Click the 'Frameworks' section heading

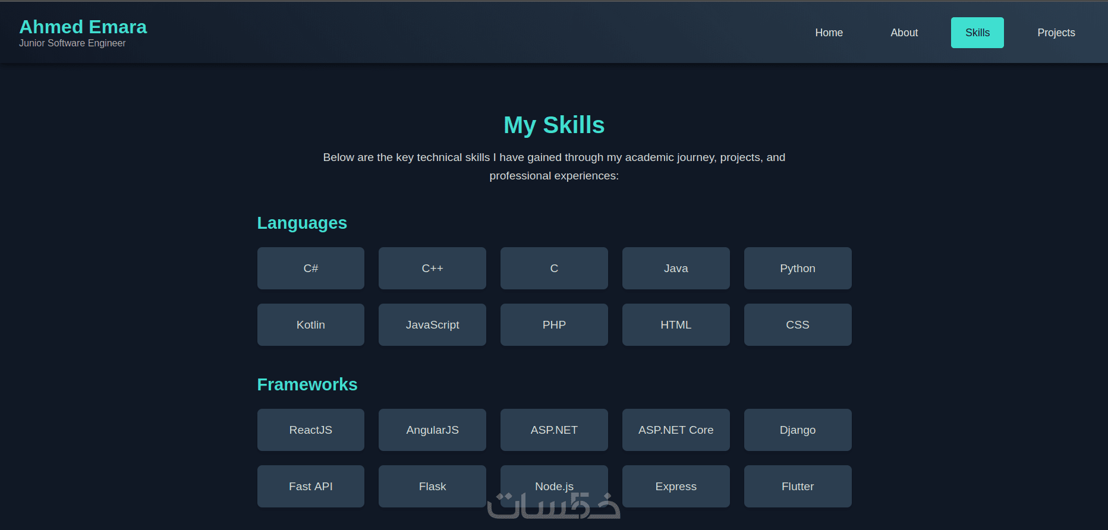[307, 384]
